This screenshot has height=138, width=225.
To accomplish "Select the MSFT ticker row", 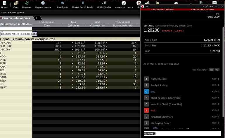I will (70, 88).
